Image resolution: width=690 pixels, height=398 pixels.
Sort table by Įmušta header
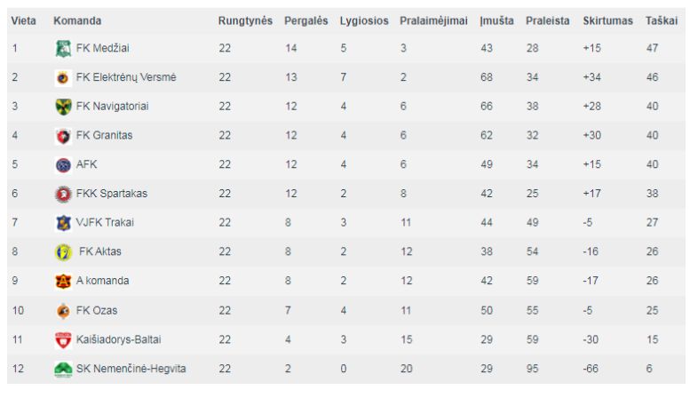tap(496, 20)
